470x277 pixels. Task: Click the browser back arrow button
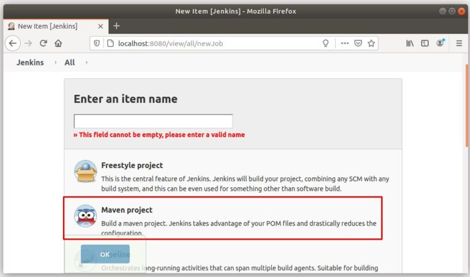tap(12, 43)
